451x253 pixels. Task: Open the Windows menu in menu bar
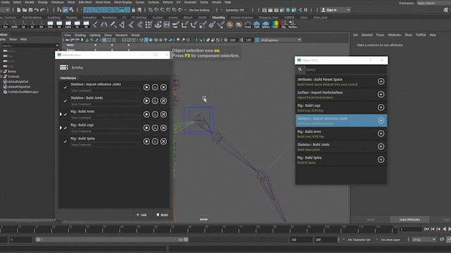[x=58, y=2]
